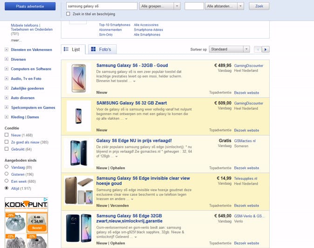Click the Lijst list-view icon
This screenshot has width=314, height=248.
66,49
